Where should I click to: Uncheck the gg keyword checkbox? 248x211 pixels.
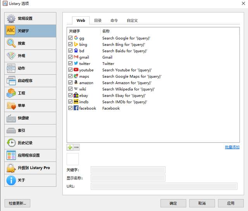click(71, 38)
